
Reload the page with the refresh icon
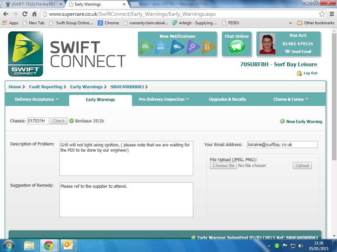point(25,14)
